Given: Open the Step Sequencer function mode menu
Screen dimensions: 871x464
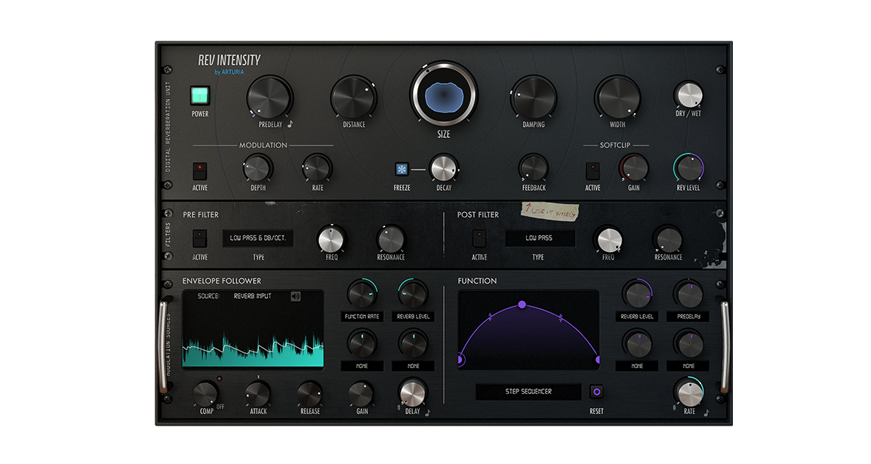Looking at the screenshot, I should 528,392.
